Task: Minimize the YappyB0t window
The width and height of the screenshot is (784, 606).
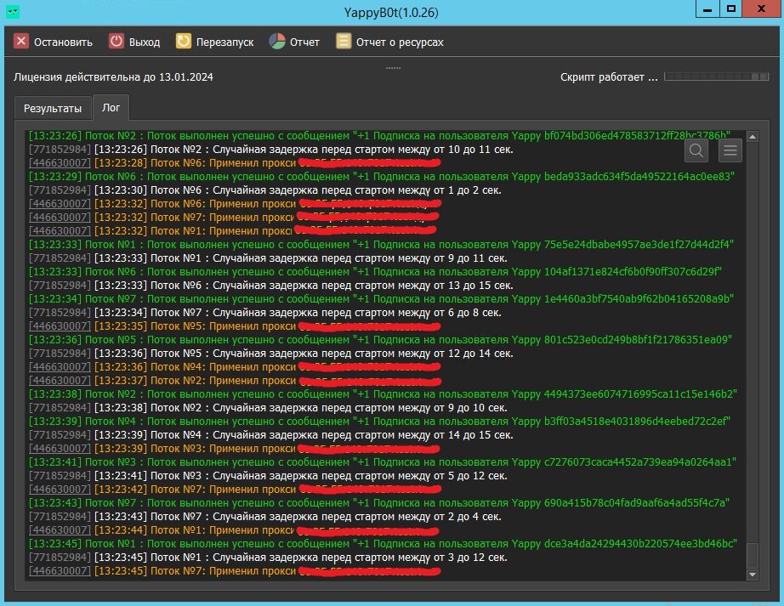Action: click(x=707, y=9)
